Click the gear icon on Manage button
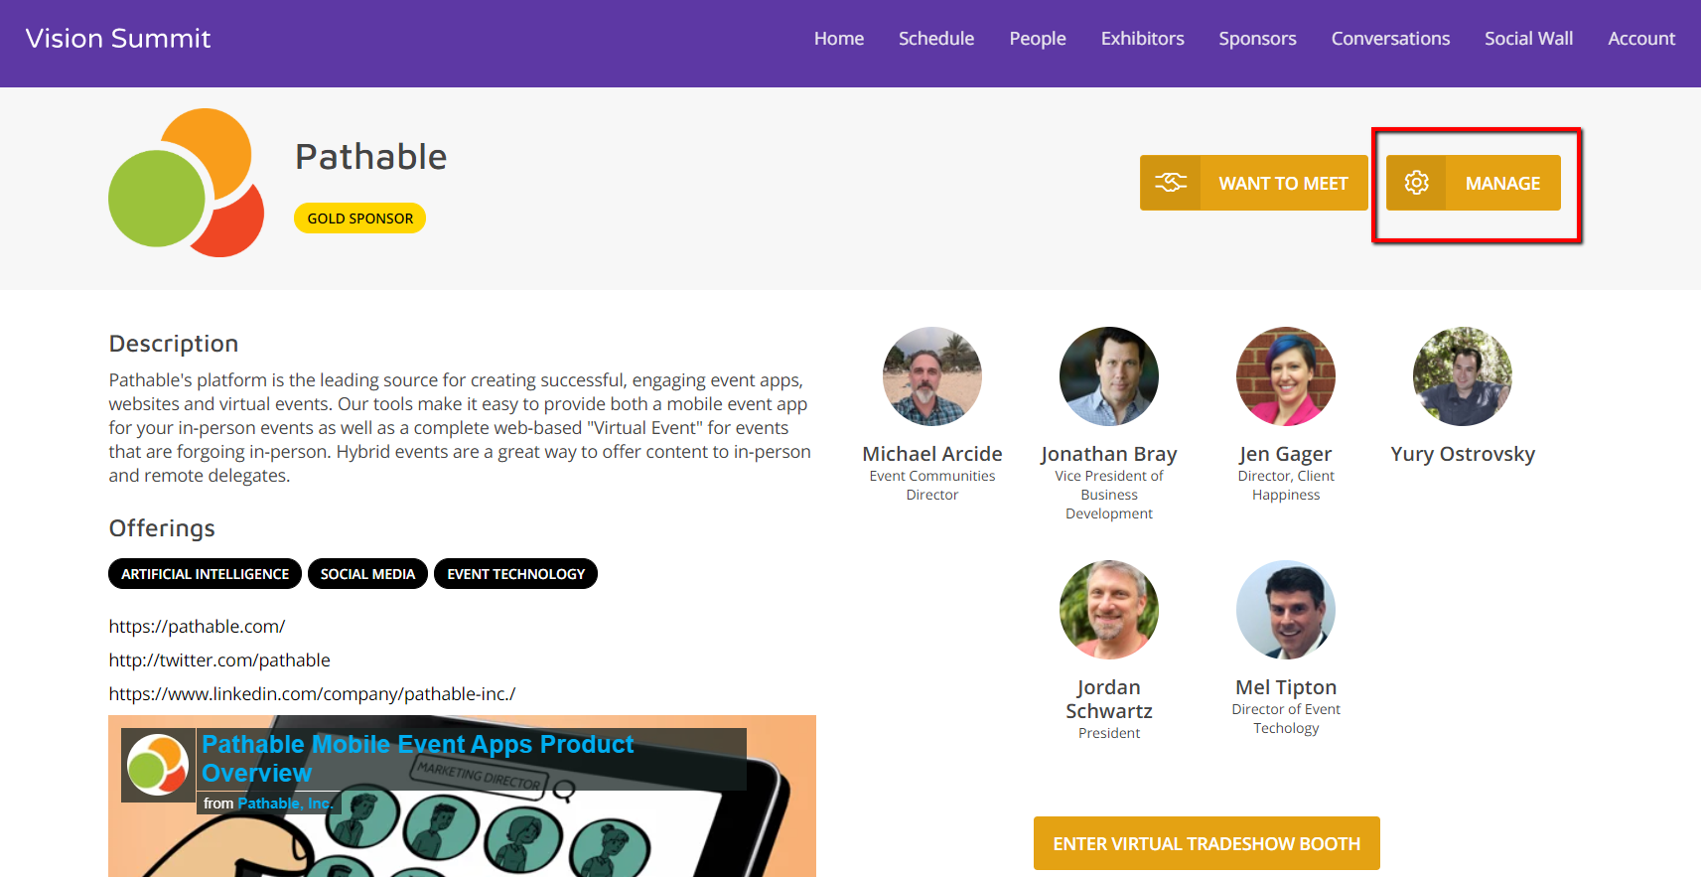Image resolution: width=1701 pixels, height=877 pixels. [x=1417, y=183]
